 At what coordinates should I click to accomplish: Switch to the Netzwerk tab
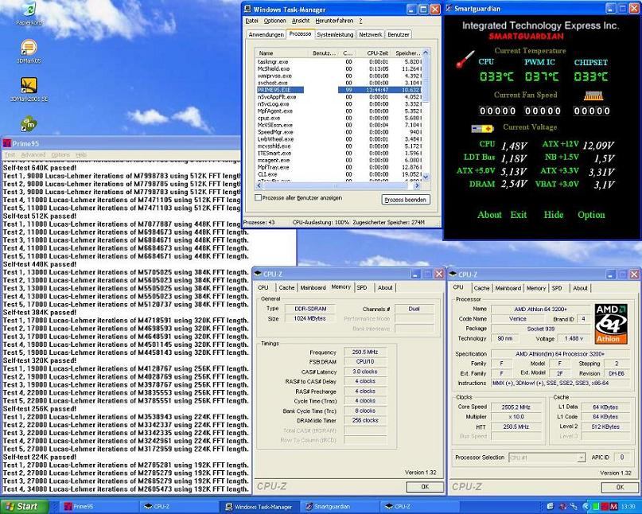pos(370,35)
